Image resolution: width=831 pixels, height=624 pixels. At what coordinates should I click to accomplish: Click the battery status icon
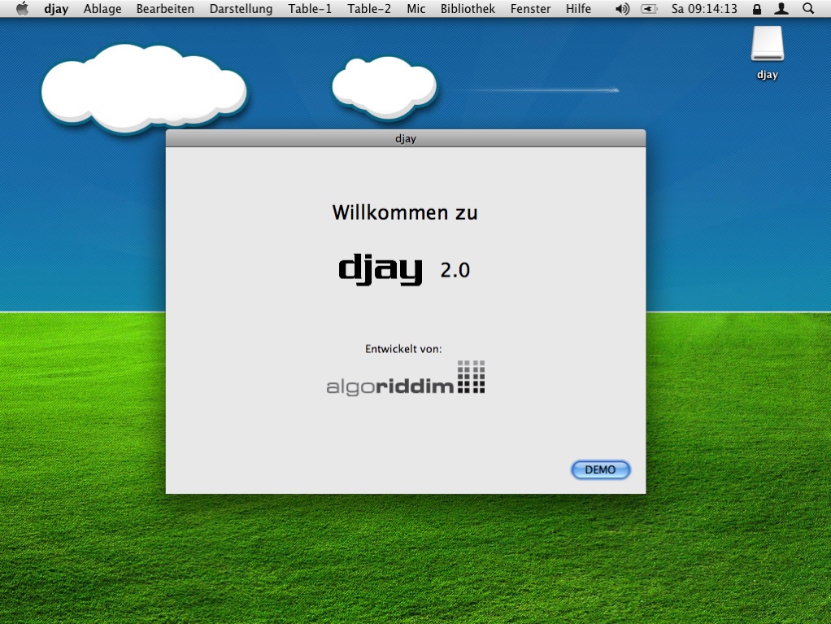coord(649,8)
